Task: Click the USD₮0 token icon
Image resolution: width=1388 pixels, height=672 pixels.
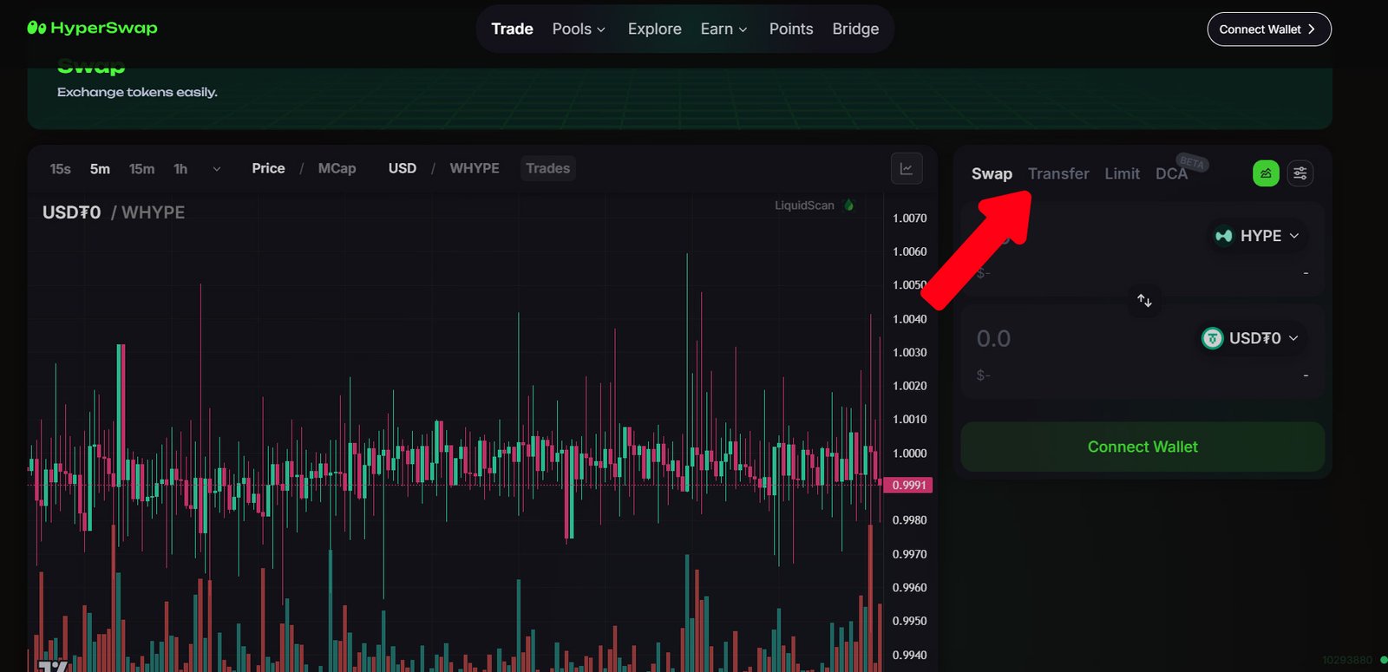Action: pos(1212,338)
